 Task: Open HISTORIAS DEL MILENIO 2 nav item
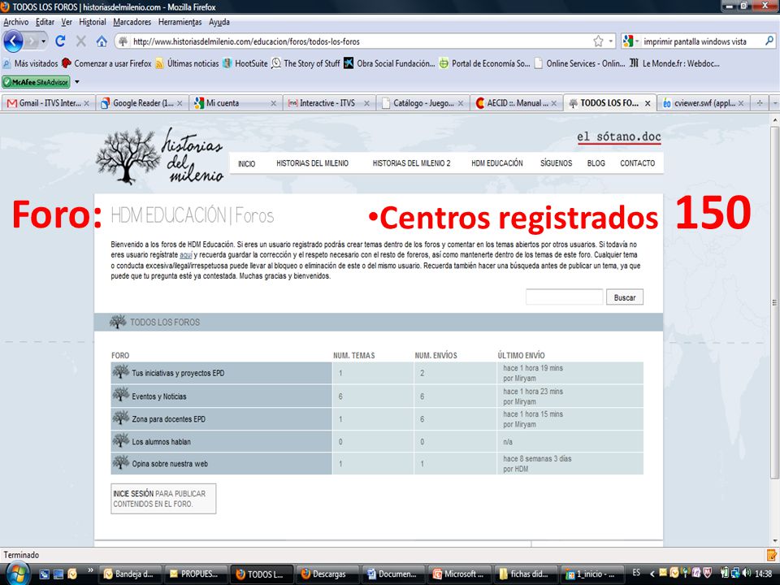coord(411,163)
